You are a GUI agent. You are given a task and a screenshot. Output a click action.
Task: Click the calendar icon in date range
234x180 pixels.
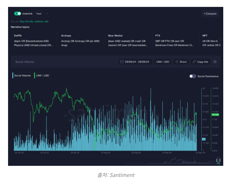pos(122,62)
